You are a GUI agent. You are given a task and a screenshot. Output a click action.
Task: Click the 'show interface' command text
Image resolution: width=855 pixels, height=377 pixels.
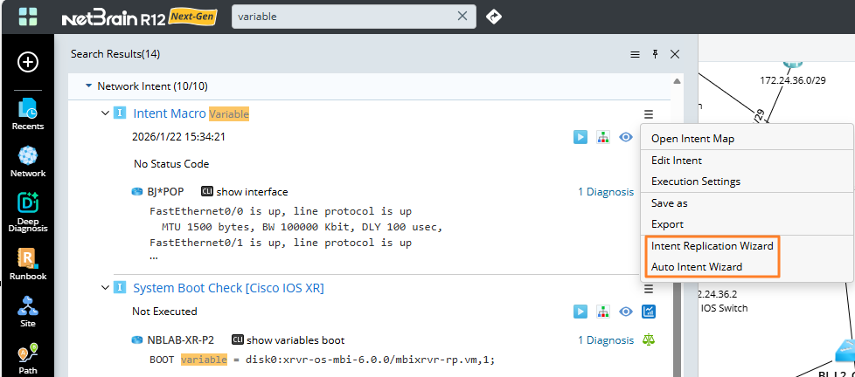pyautogui.click(x=252, y=191)
